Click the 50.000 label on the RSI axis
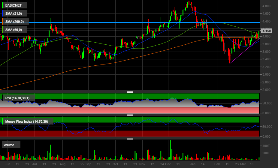The height and width of the screenshot is (168, 278). (267, 103)
